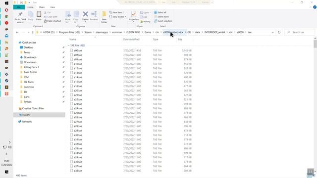This screenshot has height=178, width=317.
Task: Click Copy path command
Action: (x=51, y=17)
